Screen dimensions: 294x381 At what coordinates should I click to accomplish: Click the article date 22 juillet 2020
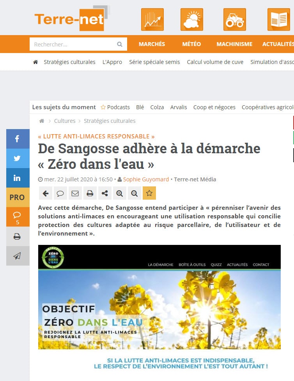pyautogui.click(x=78, y=179)
